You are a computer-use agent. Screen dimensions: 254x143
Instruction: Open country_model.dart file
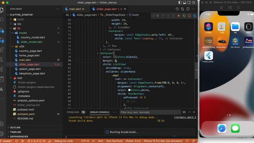tap(33, 37)
